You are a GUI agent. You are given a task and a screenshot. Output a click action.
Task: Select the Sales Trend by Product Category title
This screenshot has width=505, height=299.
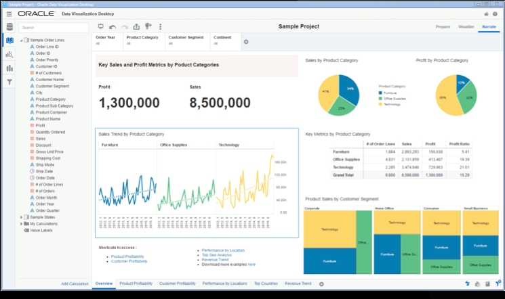[132, 134]
